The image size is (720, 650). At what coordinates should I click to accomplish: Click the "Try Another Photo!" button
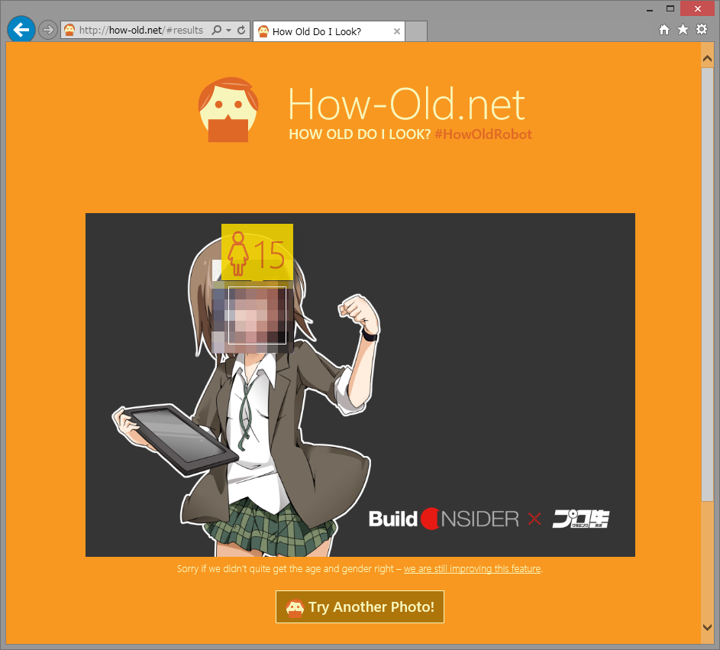click(360, 606)
